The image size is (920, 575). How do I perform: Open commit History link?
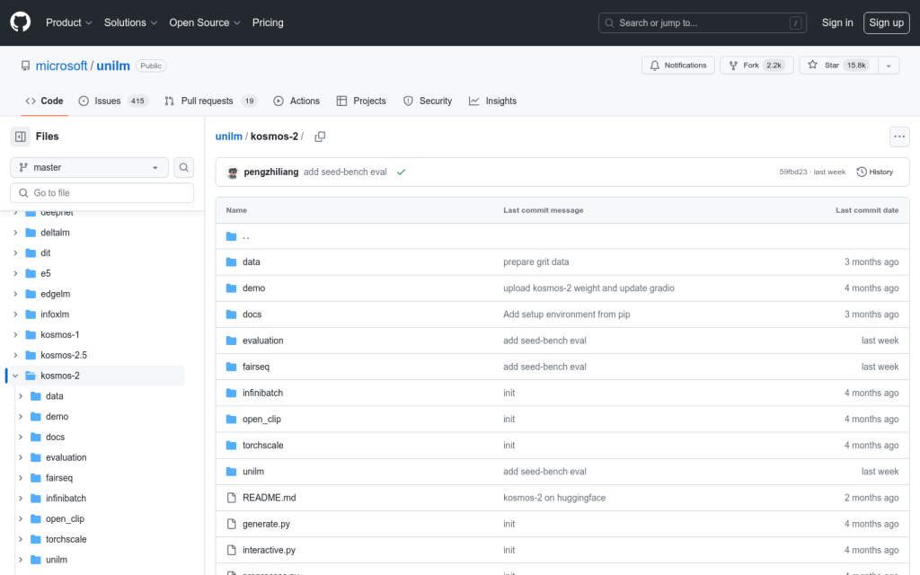pos(875,172)
